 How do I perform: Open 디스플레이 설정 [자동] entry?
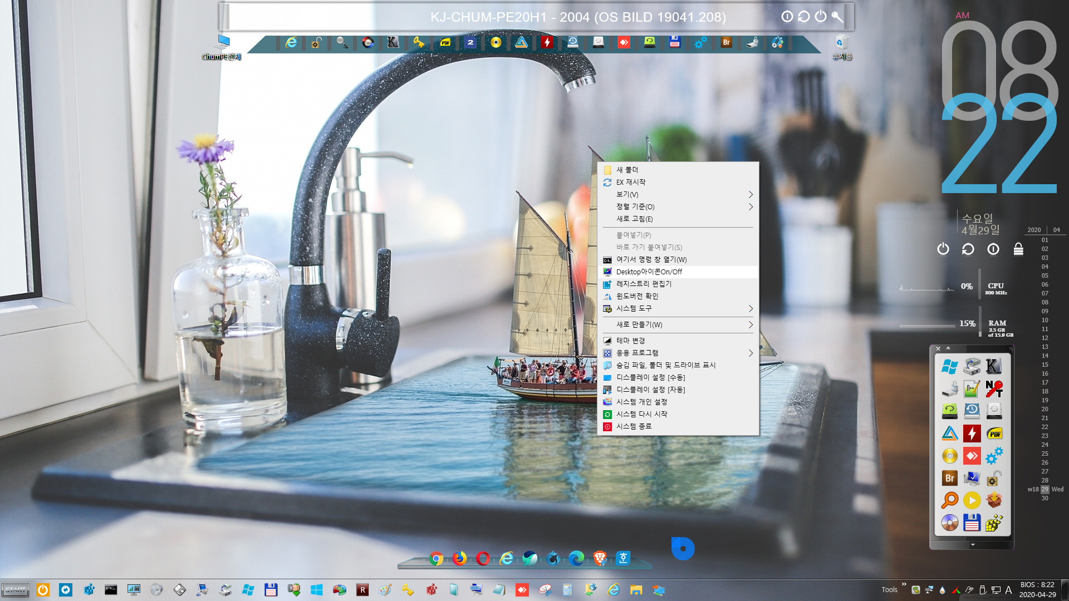pos(678,390)
